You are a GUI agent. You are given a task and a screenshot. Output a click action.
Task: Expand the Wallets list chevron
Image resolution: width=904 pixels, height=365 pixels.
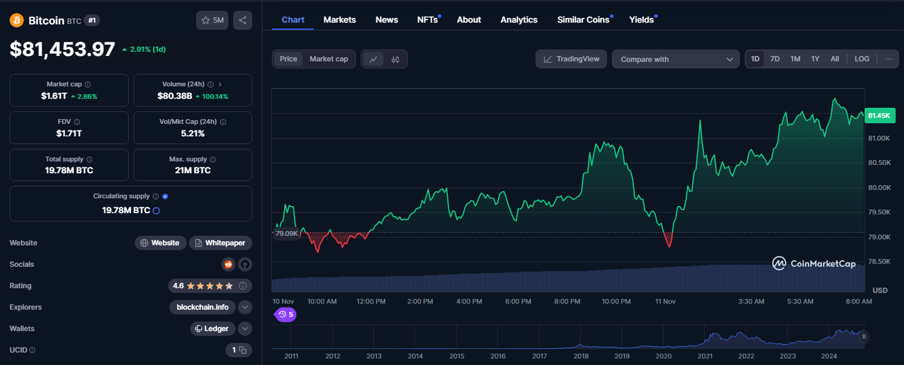244,329
